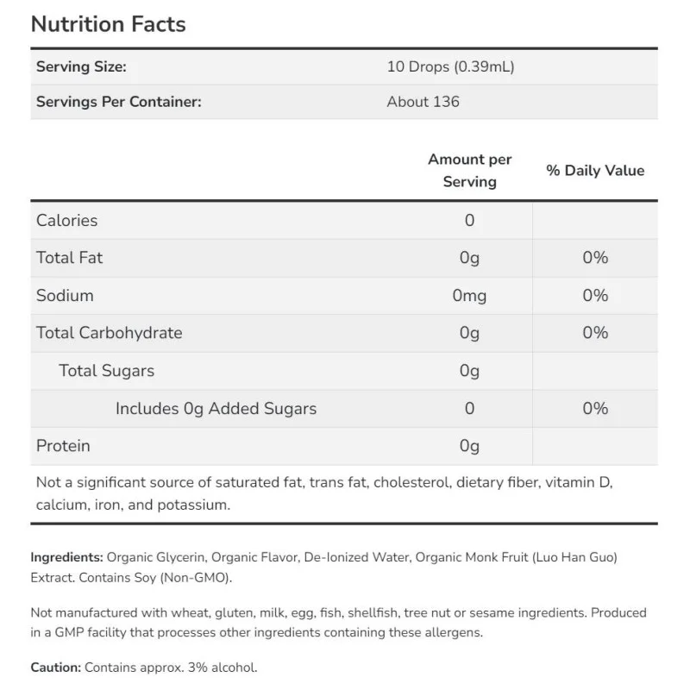Select the Total Sugars row label
690x690 pixels.
(106, 371)
